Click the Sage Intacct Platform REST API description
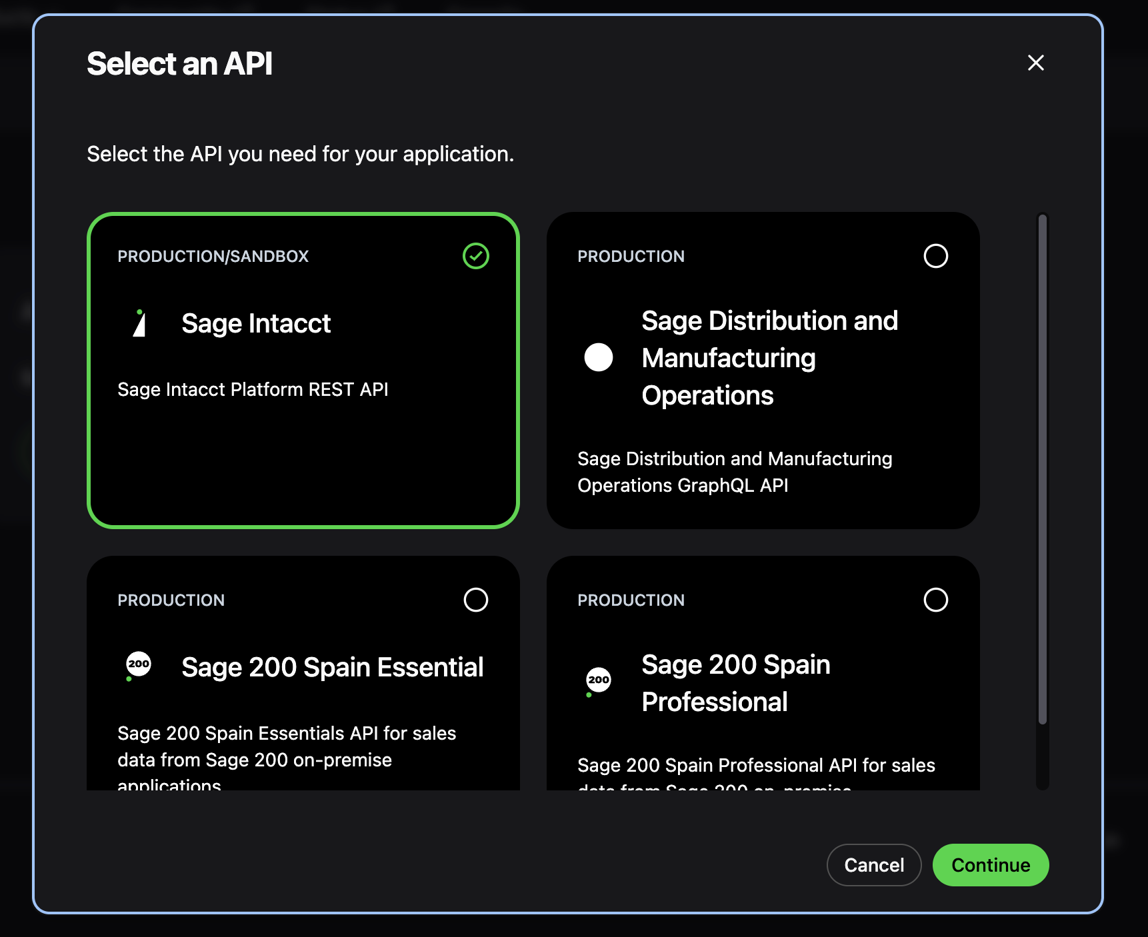Screen dimensions: 1148x937 coord(253,389)
